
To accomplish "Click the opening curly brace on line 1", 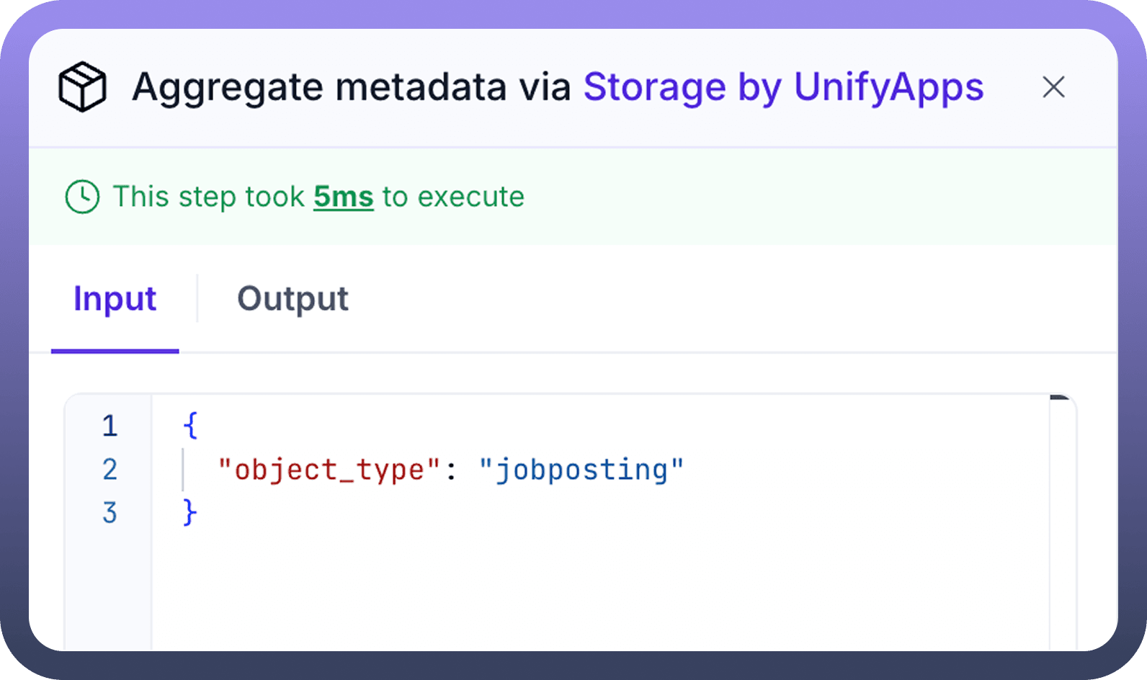I will tap(190, 426).
